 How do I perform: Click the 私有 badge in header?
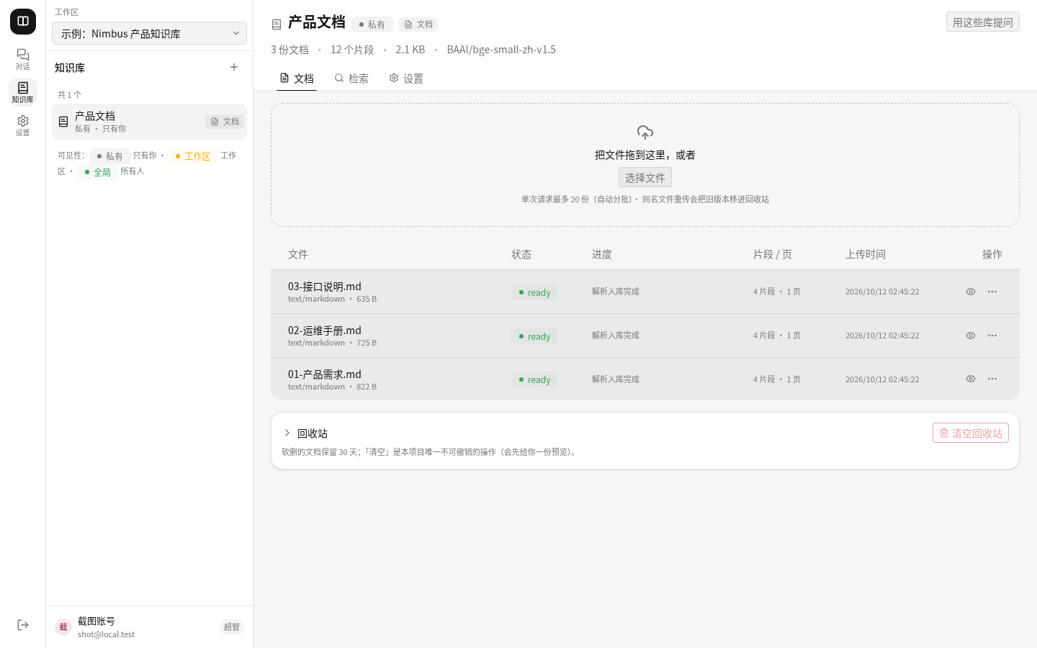(372, 24)
